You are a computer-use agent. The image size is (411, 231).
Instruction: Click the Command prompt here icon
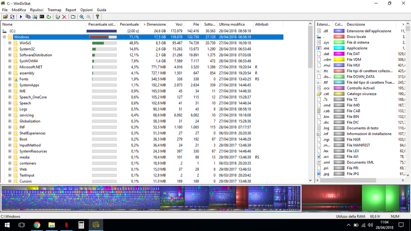tap(42, 17)
